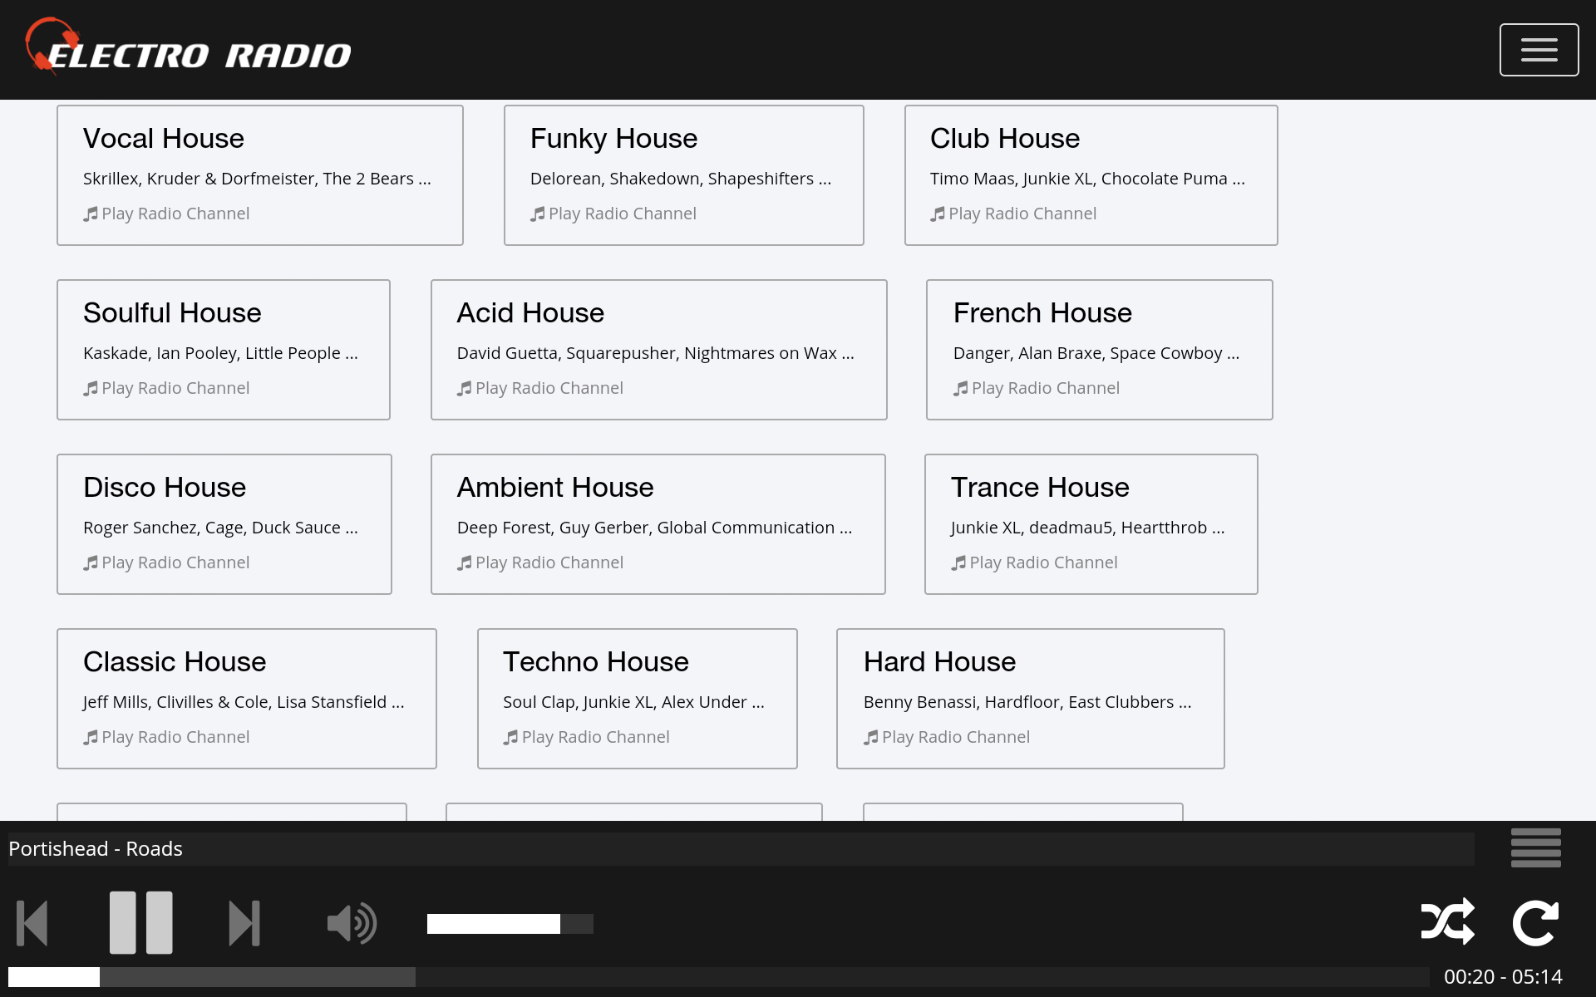This screenshot has width=1596, height=997.
Task: Pause the current song
Action: 141,922
